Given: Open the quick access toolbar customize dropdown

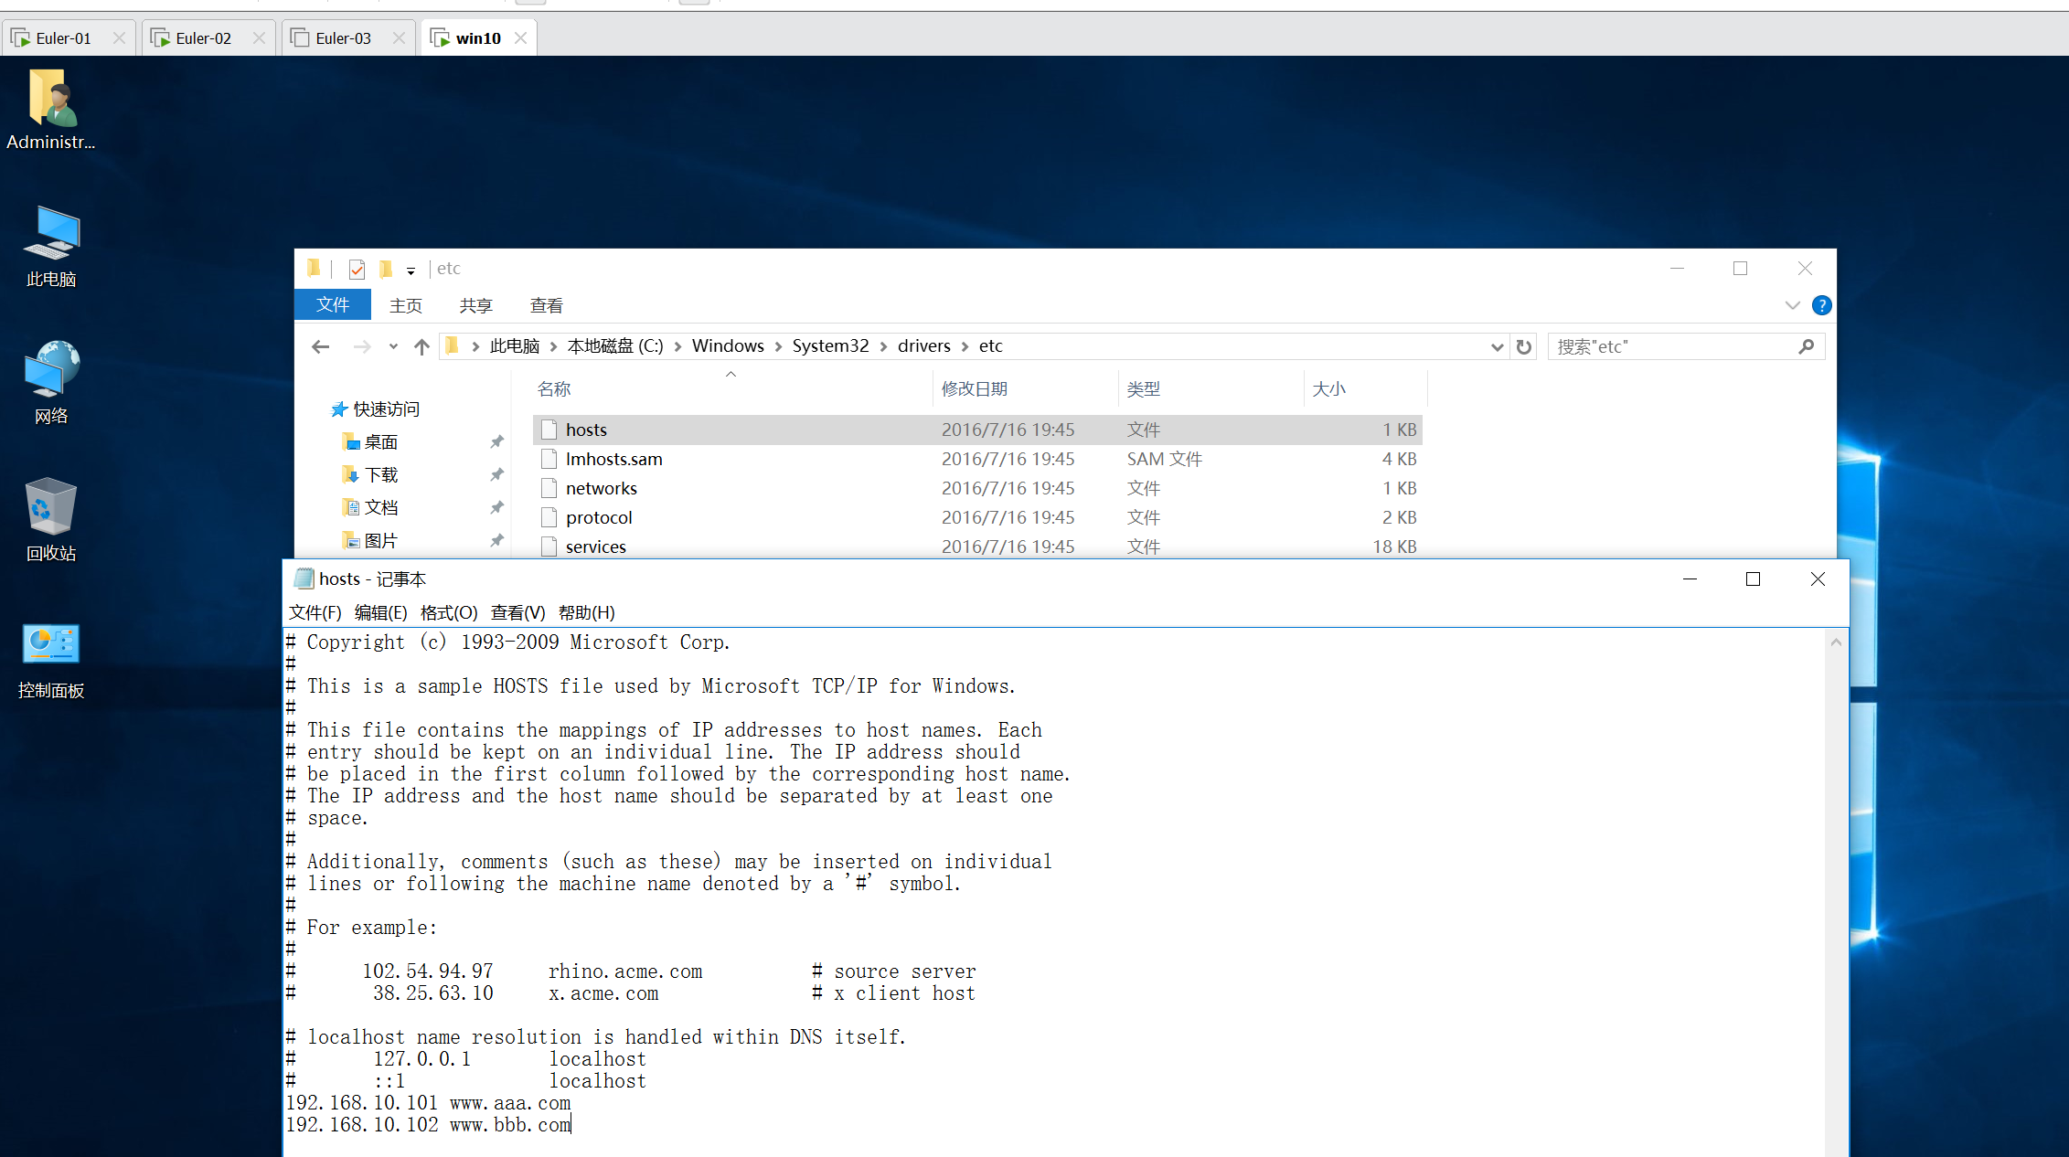Looking at the screenshot, I should (411, 271).
